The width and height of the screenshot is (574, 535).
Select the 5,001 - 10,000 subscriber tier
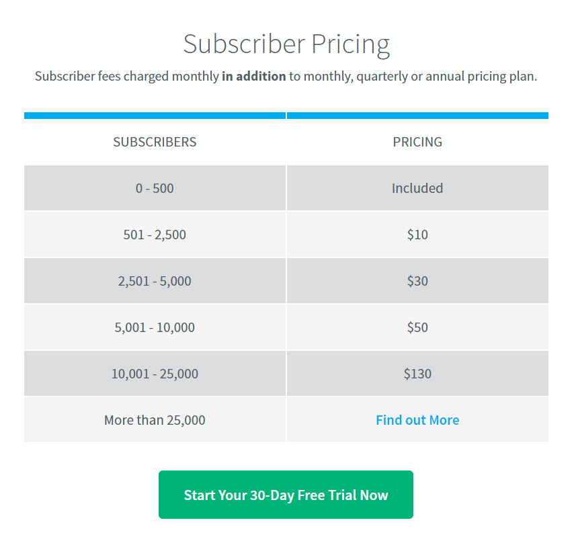[155, 327]
